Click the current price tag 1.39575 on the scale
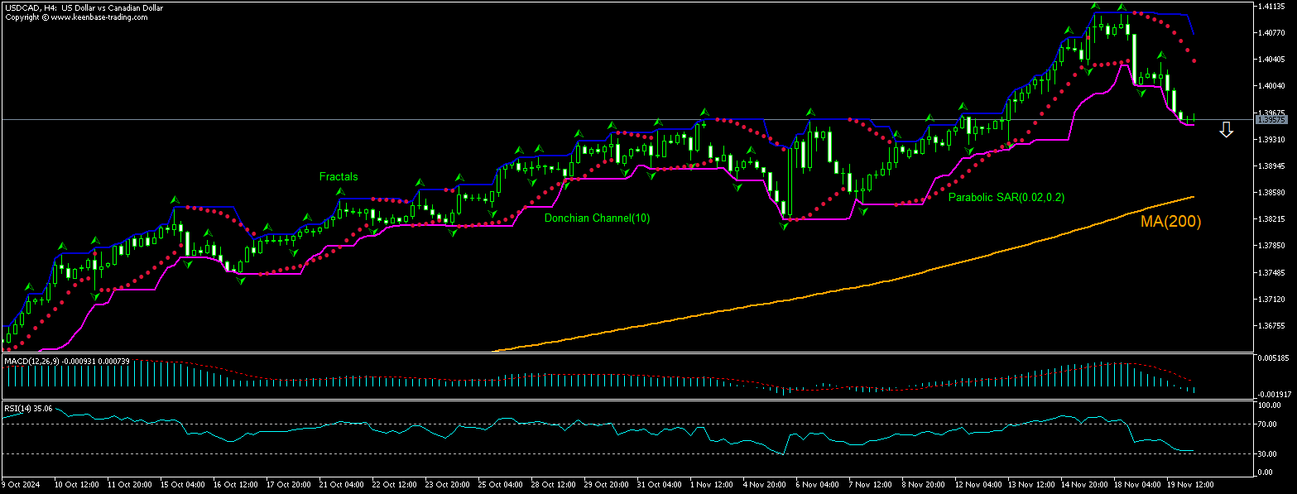 pyautogui.click(x=1273, y=119)
